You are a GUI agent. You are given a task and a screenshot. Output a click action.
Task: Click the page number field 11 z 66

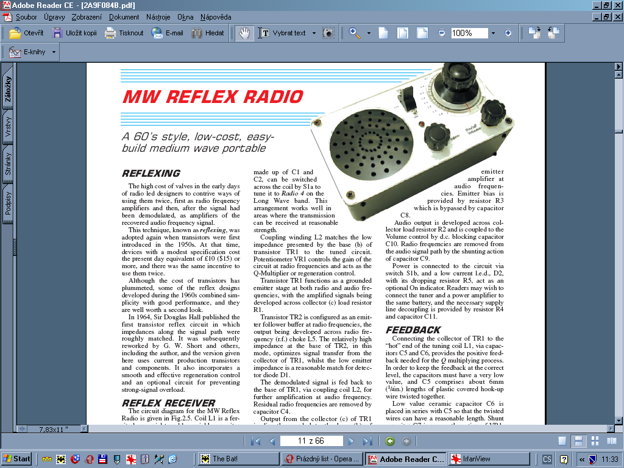pyautogui.click(x=311, y=441)
